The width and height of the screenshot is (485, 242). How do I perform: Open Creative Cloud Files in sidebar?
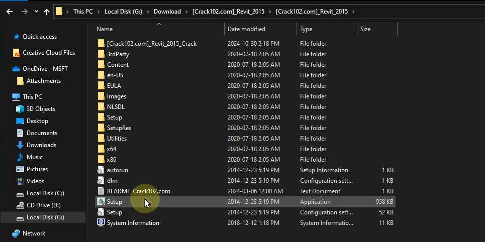coord(48,53)
